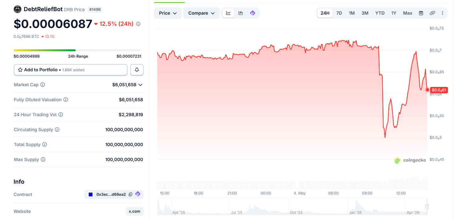This screenshot has width=454, height=219.
Task: Select the YTD time range
Action: (x=380, y=13)
